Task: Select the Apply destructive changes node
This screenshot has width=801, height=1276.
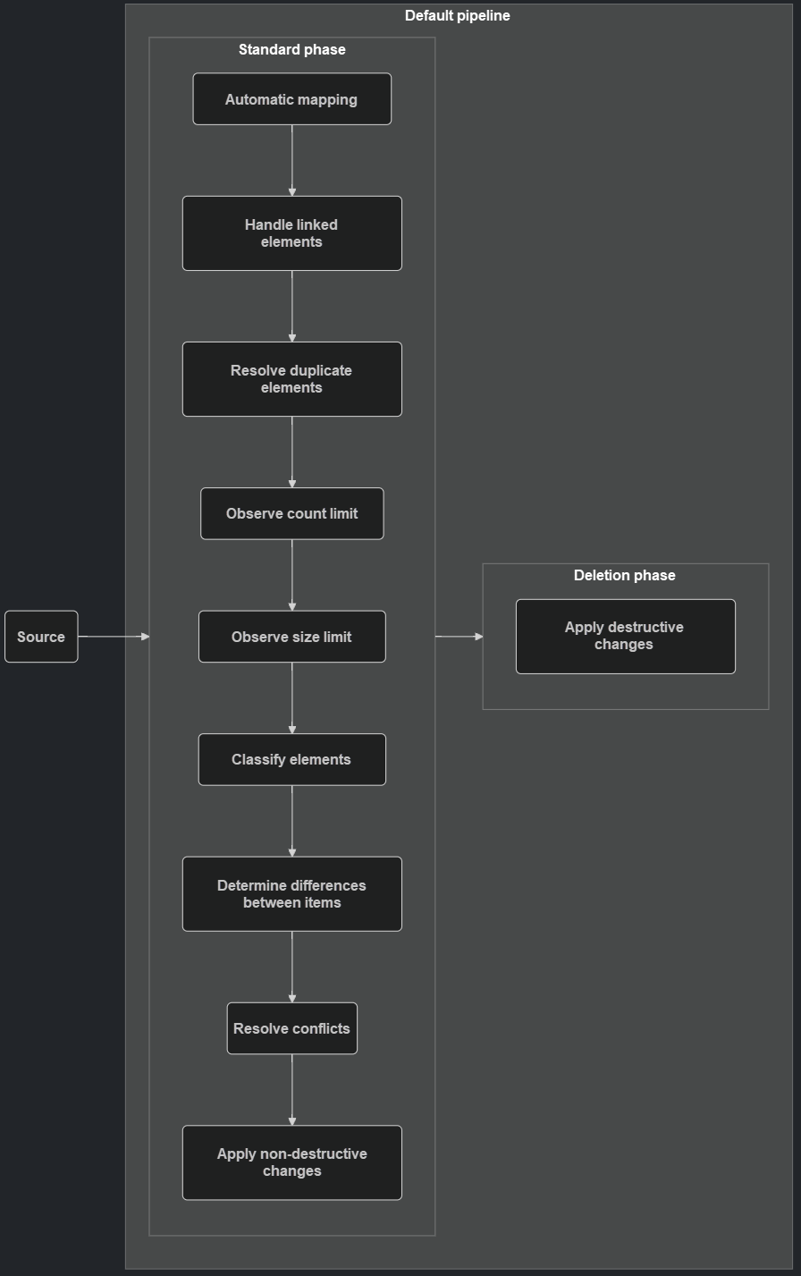Action: (x=626, y=637)
